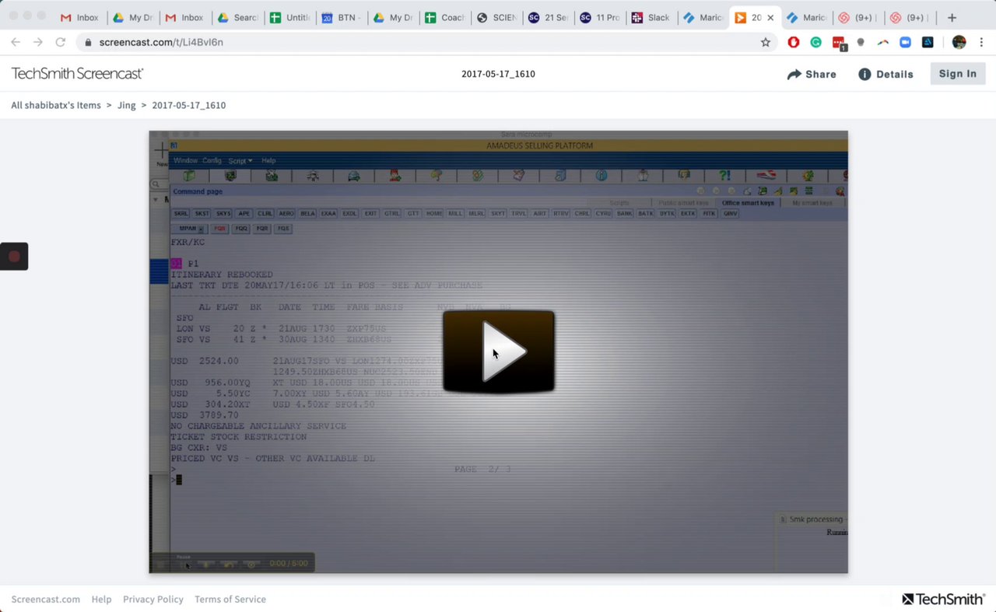The width and height of the screenshot is (996, 612).
Task: Open the blue Zoom extension icon
Action: pos(906,42)
